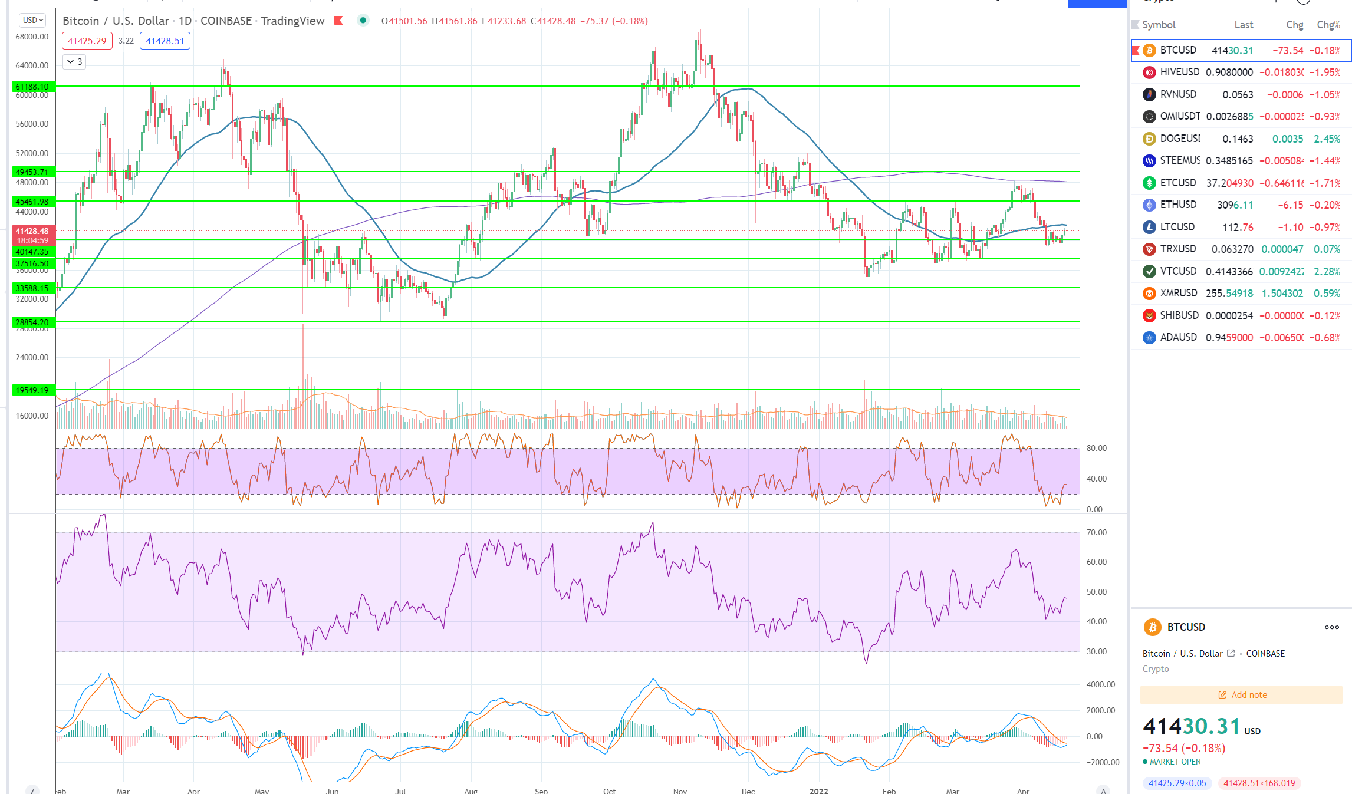This screenshot has width=1352, height=794.
Task: Open HIVEUSD symbol name in watchlist
Action: 1179,72
